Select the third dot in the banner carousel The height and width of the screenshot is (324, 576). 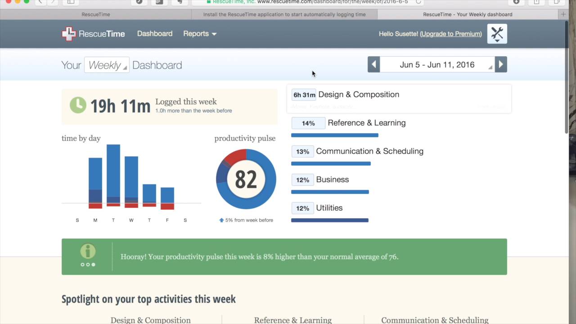tap(93, 265)
